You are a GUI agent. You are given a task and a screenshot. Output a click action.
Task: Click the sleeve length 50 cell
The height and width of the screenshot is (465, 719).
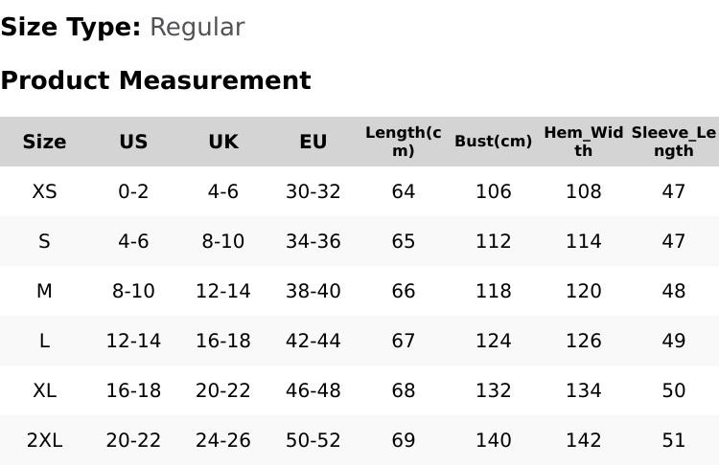click(x=673, y=390)
